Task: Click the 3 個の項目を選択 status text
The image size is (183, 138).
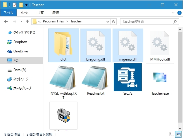Action: coord(39,135)
